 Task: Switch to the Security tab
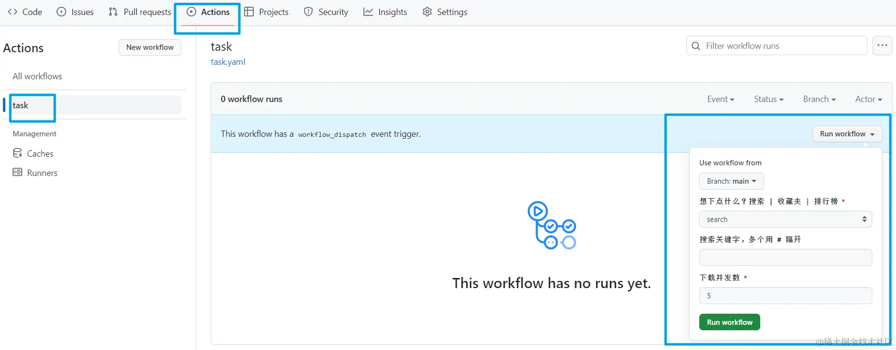pyautogui.click(x=326, y=12)
